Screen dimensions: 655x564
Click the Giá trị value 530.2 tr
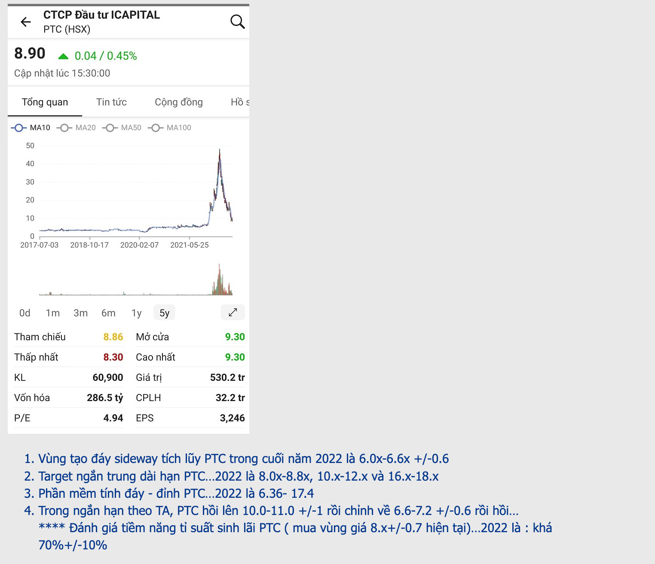pos(227,377)
